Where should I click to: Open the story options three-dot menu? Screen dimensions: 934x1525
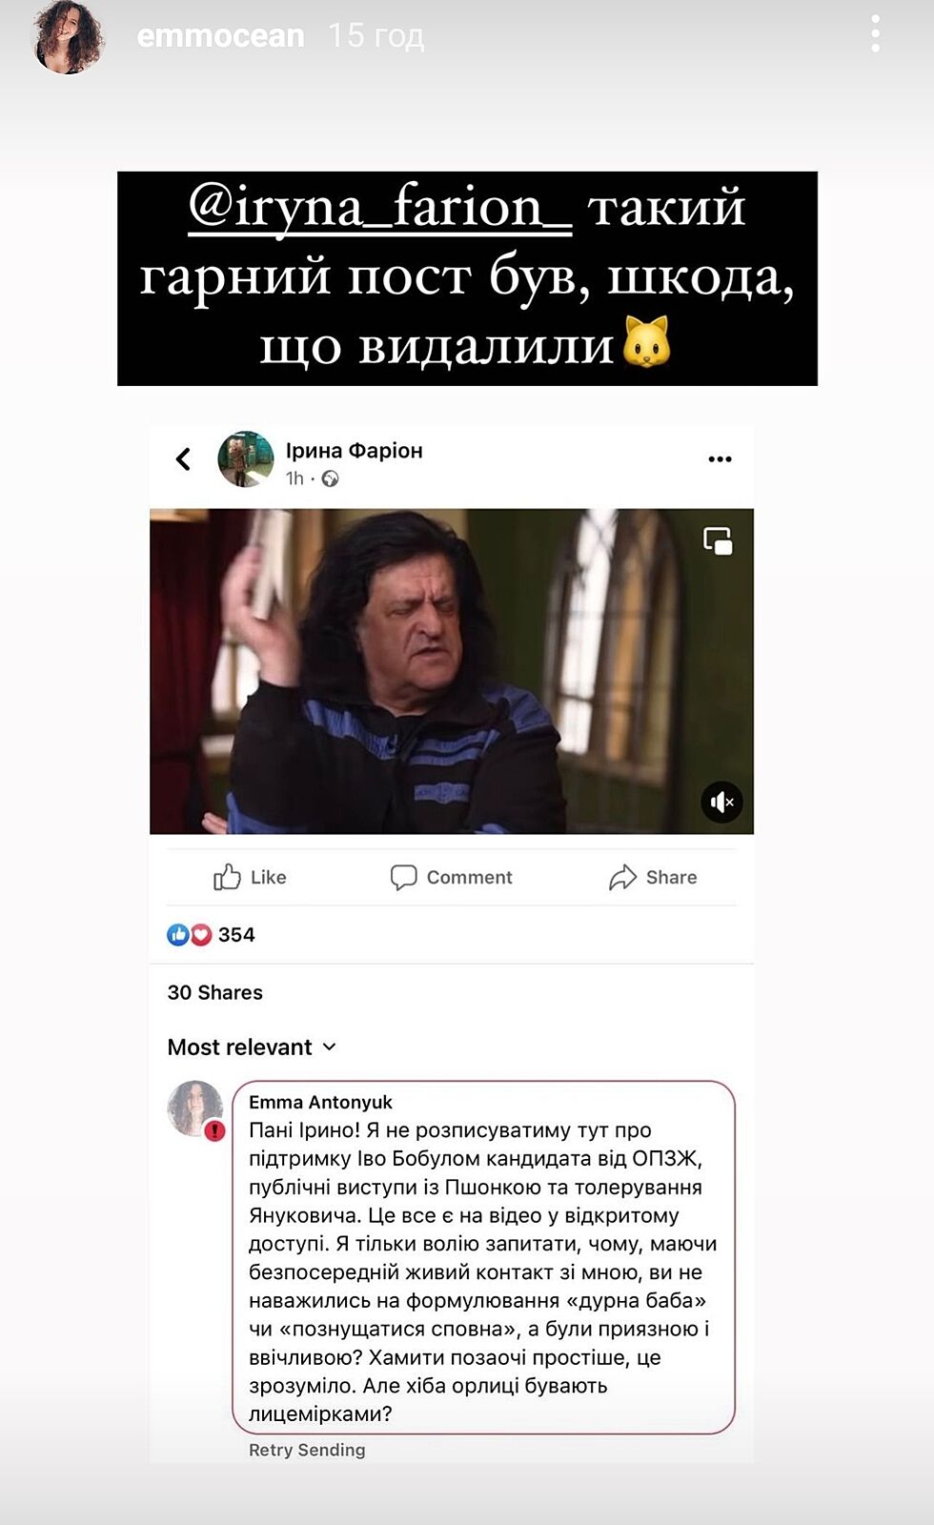tap(875, 34)
